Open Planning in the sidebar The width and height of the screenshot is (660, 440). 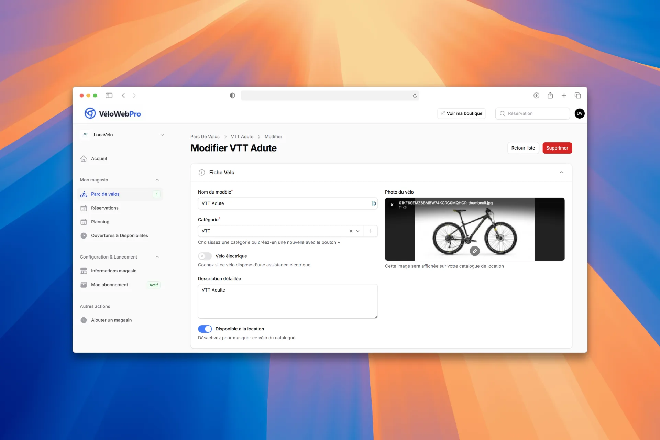coord(100,222)
